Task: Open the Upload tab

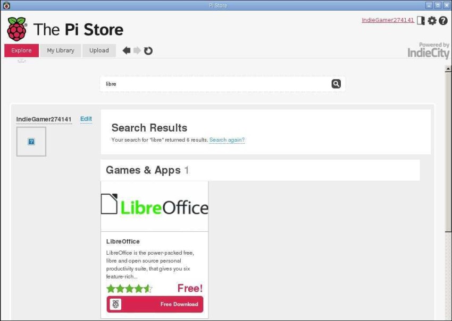Action: pos(99,50)
